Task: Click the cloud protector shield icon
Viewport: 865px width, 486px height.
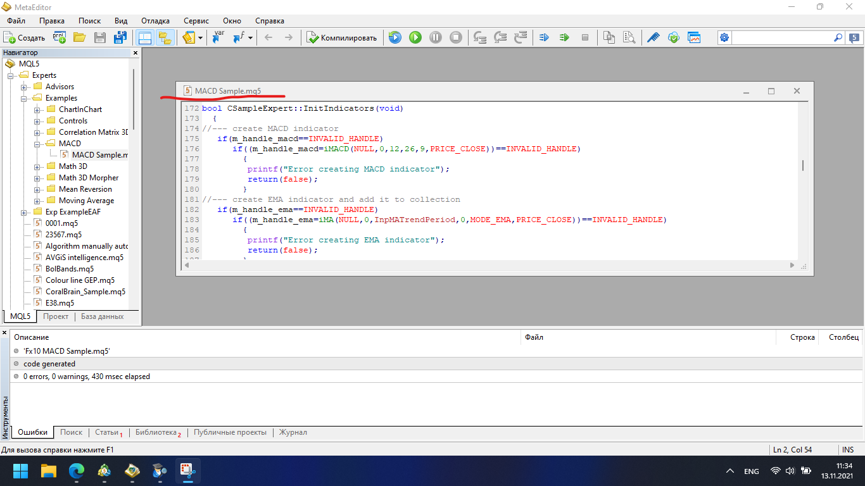Action: click(x=674, y=37)
